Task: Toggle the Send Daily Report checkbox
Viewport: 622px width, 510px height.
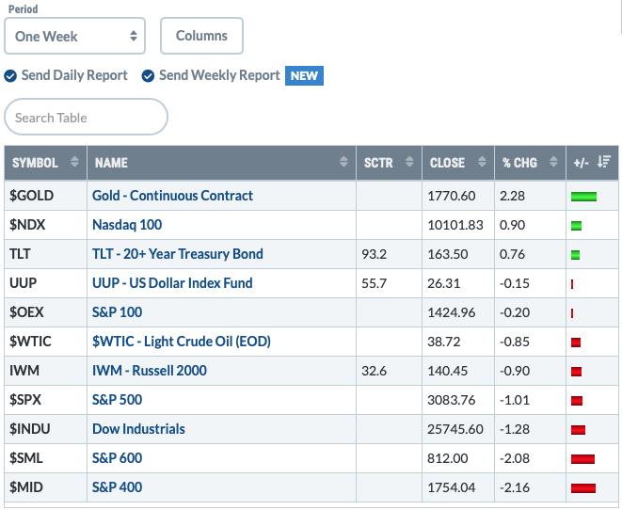Action: pyautogui.click(x=10, y=75)
